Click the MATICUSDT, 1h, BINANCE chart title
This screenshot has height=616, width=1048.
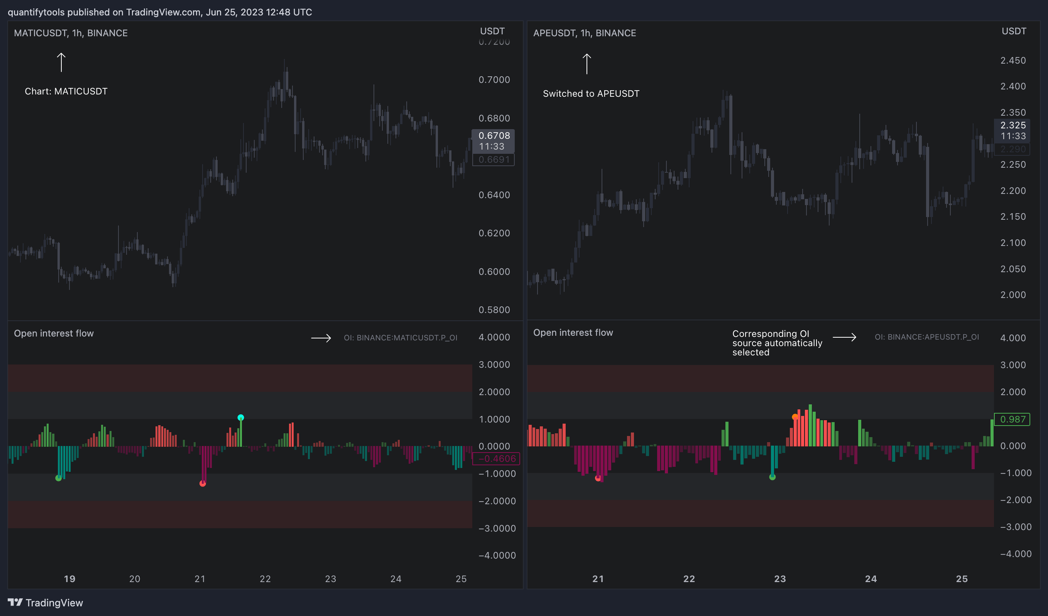[x=71, y=33]
